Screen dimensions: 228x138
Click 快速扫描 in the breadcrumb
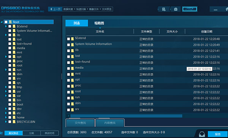81,9
